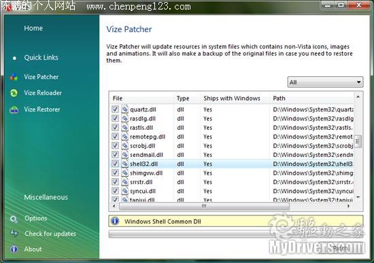This screenshot has width=374, height=263.
Task: Click the Vize Reloader refresh icon
Action: 14,93
